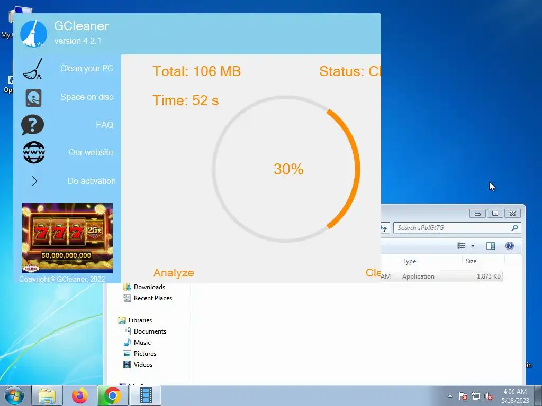Open Documents library in Explorer
This screenshot has height=406, width=542.
pos(150,331)
